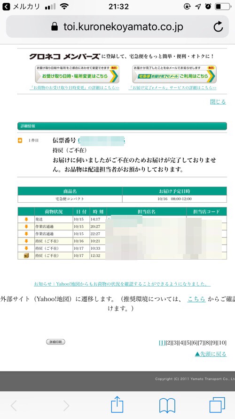This screenshot has width=235, height=419.
Task: Tap the こちら recommended environment link
Action: click(x=196, y=299)
